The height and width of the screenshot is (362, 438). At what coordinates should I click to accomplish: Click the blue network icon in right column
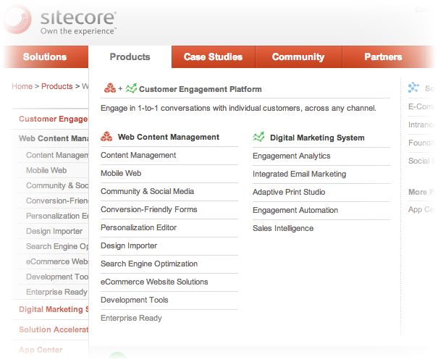(413, 88)
